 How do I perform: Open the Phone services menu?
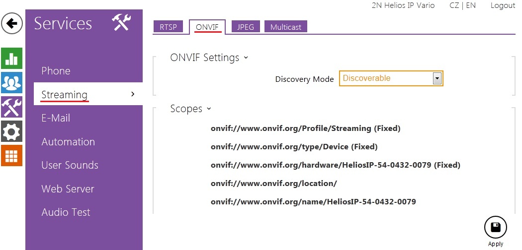click(56, 71)
